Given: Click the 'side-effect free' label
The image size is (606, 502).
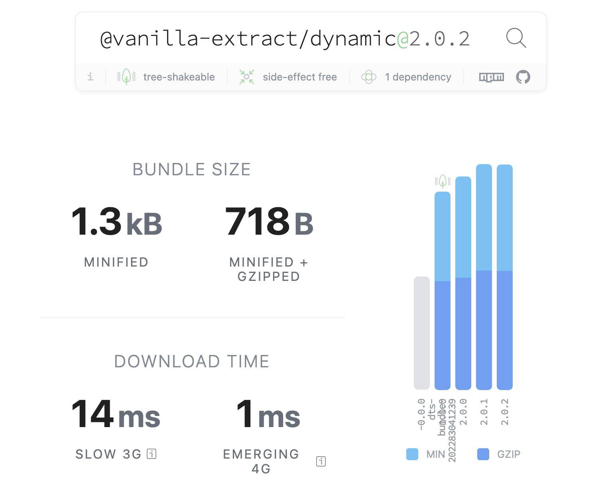Looking at the screenshot, I should tap(300, 77).
